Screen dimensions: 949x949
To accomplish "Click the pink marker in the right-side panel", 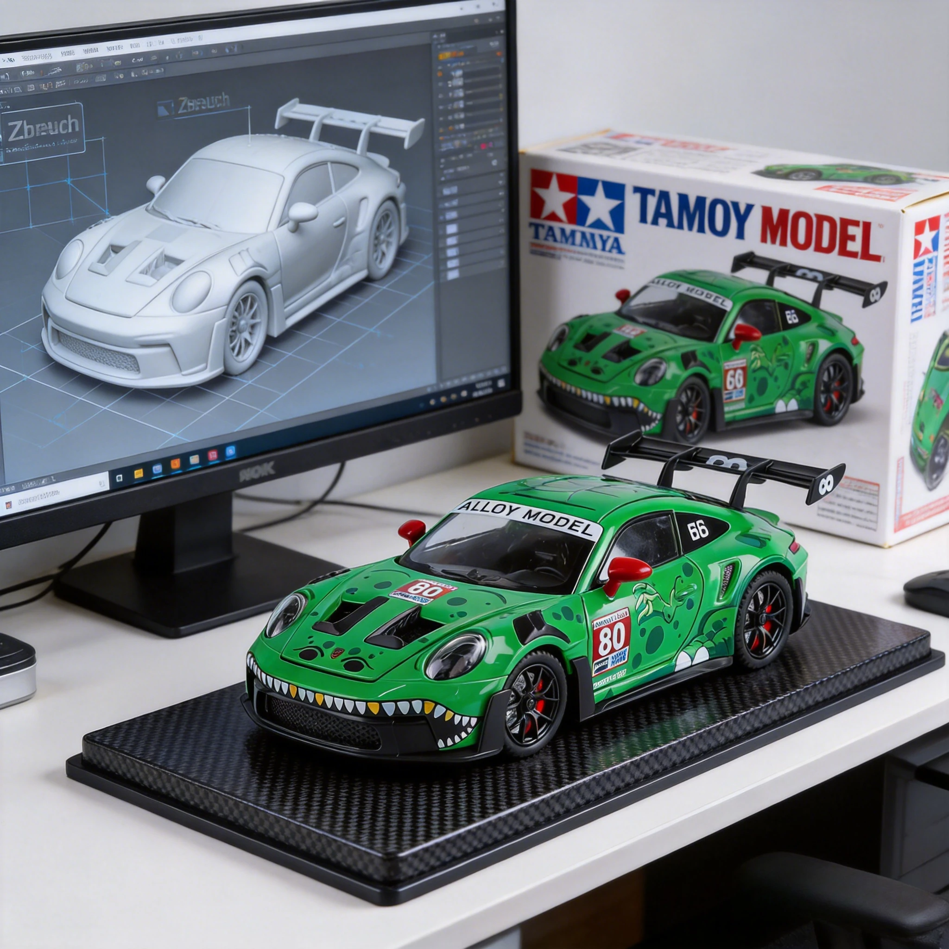I will coord(483,146).
